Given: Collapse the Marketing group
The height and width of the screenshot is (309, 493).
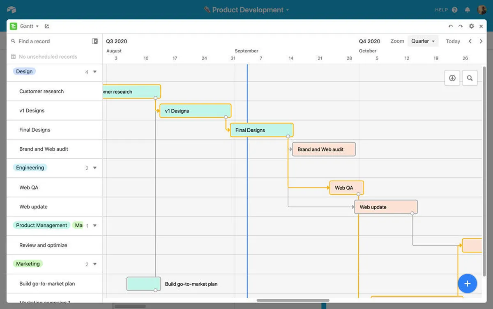Looking at the screenshot, I should pyautogui.click(x=95, y=264).
